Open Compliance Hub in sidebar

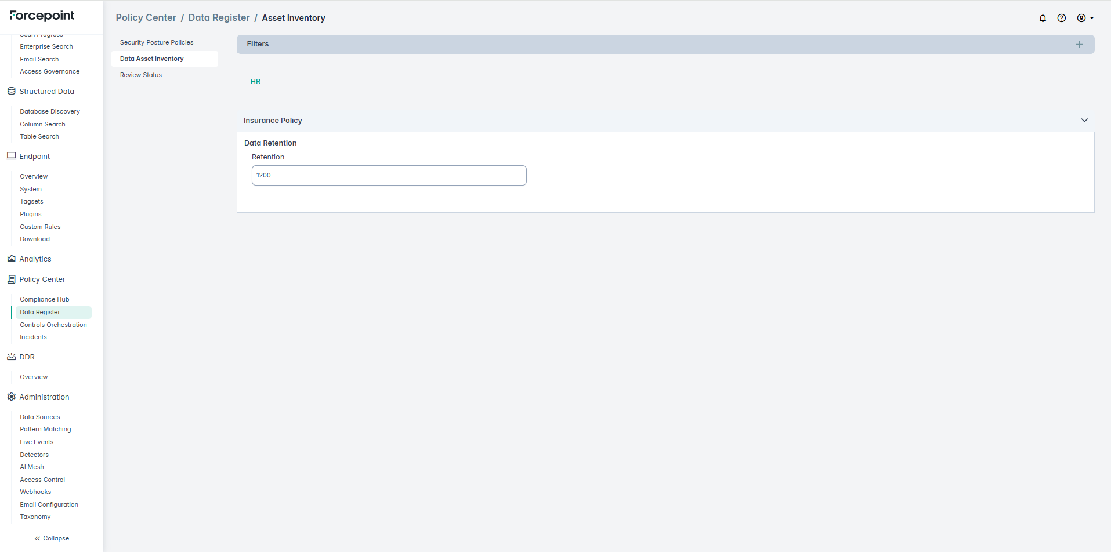tap(45, 299)
